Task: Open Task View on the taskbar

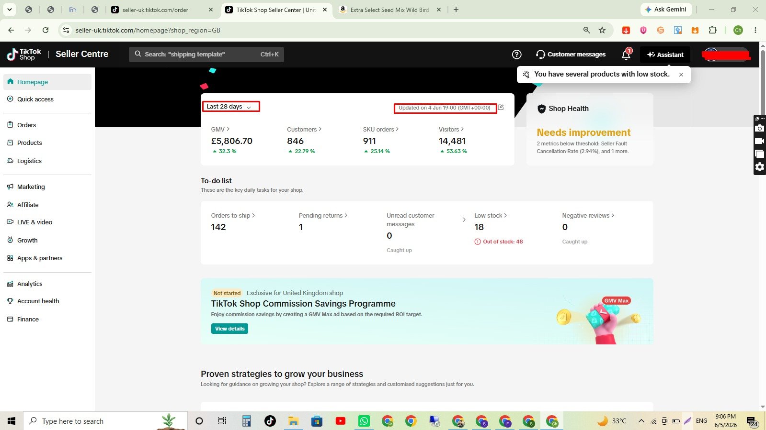Action: click(222, 421)
